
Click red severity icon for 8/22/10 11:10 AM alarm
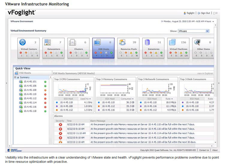click(x=61, y=133)
